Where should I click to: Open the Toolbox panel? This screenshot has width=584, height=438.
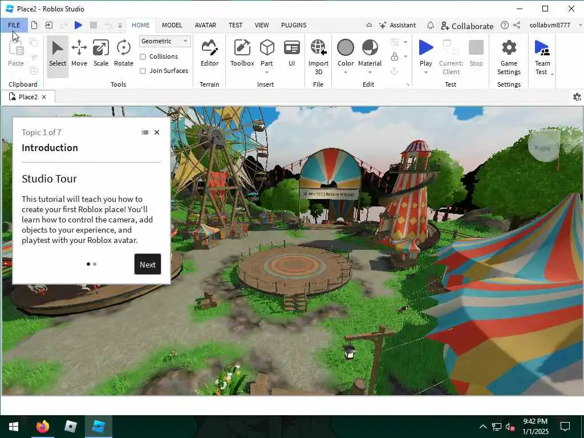[242, 54]
